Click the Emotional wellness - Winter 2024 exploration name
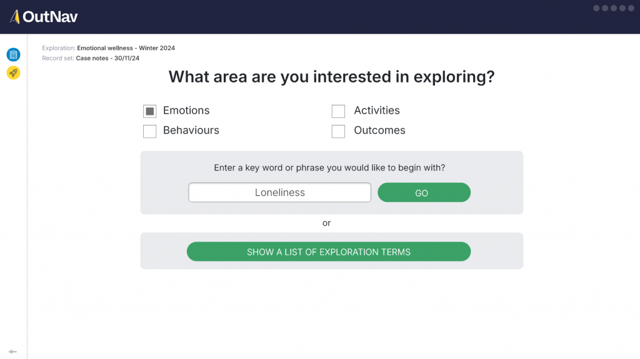Viewport: 640px width, 359px height. (x=126, y=48)
